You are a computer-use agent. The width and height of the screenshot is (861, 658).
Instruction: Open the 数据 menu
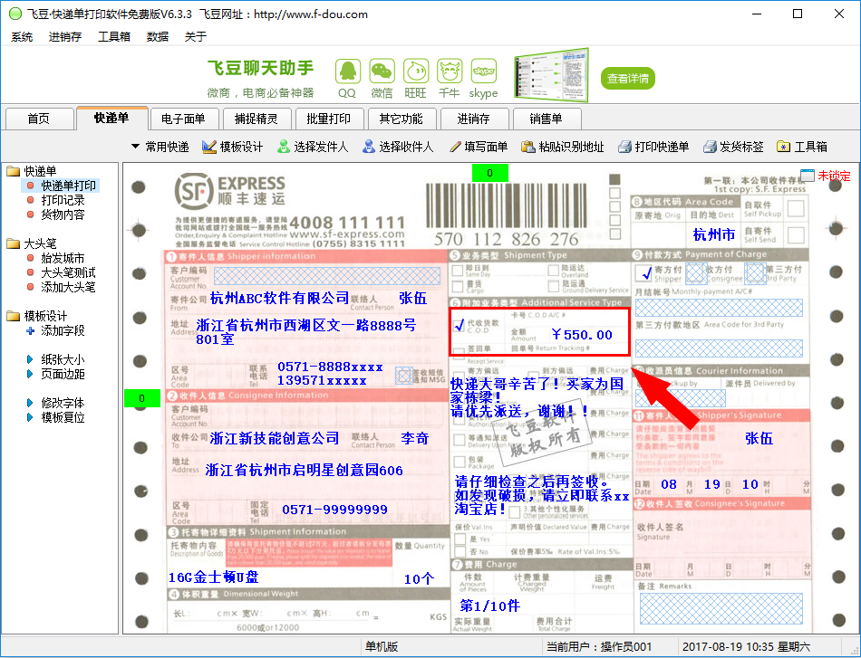158,37
